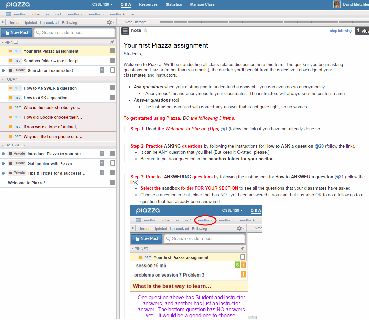
Task: Click the embedded Piazza screenshot image in the note
Action: pos(196,262)
